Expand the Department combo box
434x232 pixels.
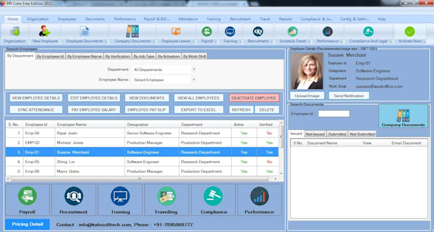pos(194,69)
